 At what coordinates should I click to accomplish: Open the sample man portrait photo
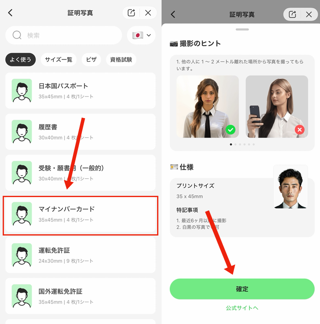pyautogui.click(x=290, y=187)
